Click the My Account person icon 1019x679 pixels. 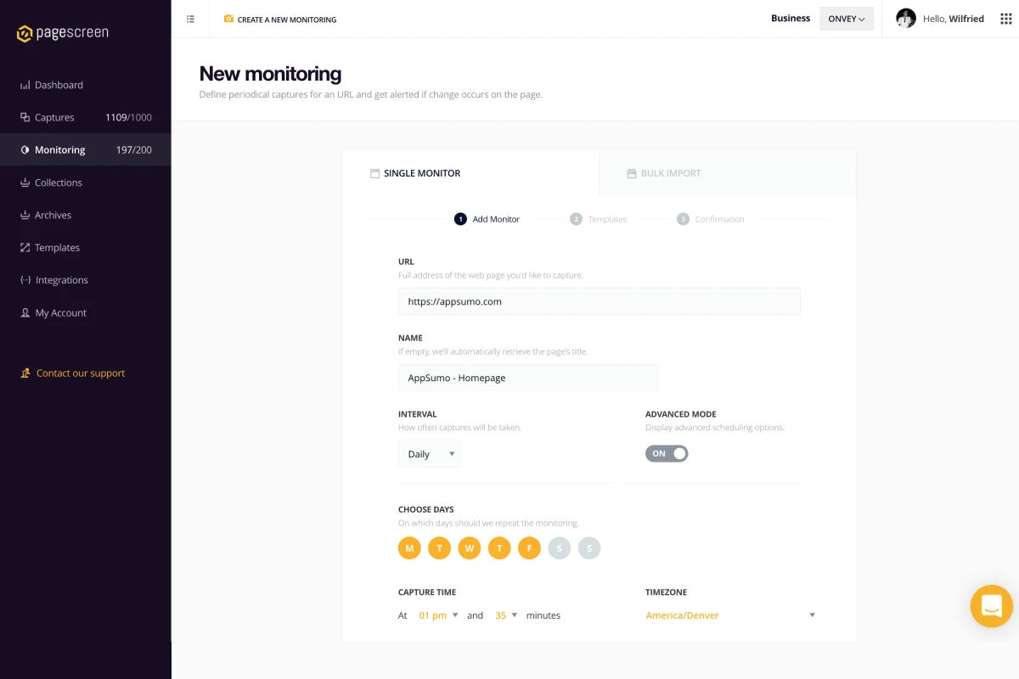pyautogui.click(x=25, y=313)
